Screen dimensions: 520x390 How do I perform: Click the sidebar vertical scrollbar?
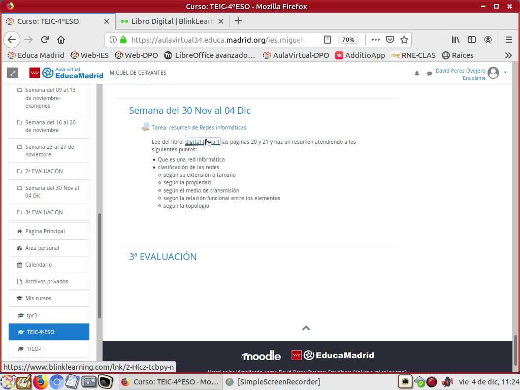tap(99, 265)
